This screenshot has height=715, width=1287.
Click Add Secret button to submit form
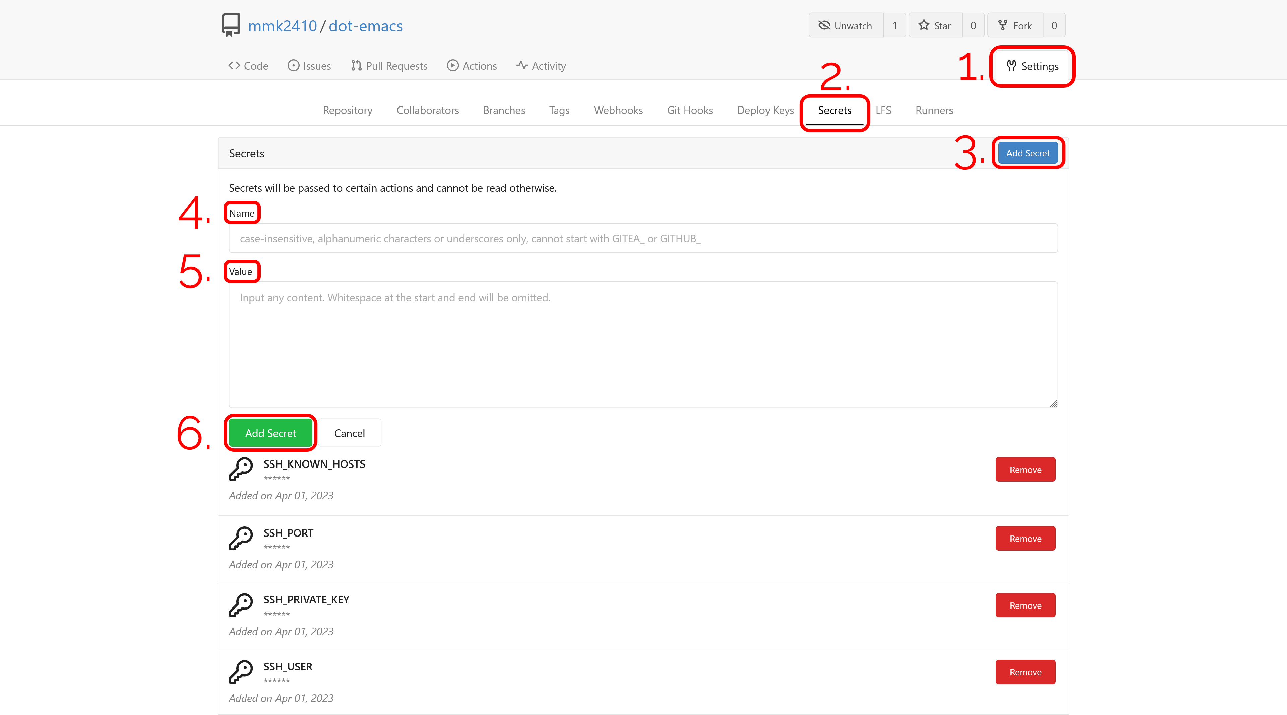tap(269, 432)
